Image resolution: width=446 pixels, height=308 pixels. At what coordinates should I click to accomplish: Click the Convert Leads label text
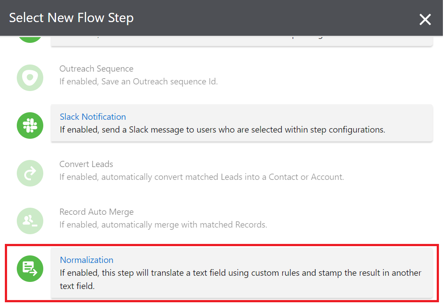coord(86,164)
